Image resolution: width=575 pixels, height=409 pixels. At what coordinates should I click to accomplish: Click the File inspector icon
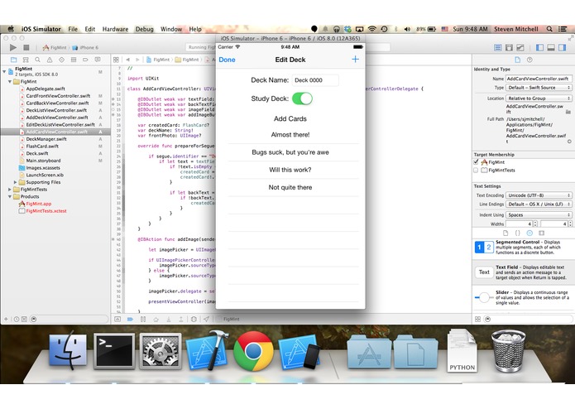coord(517,60)
